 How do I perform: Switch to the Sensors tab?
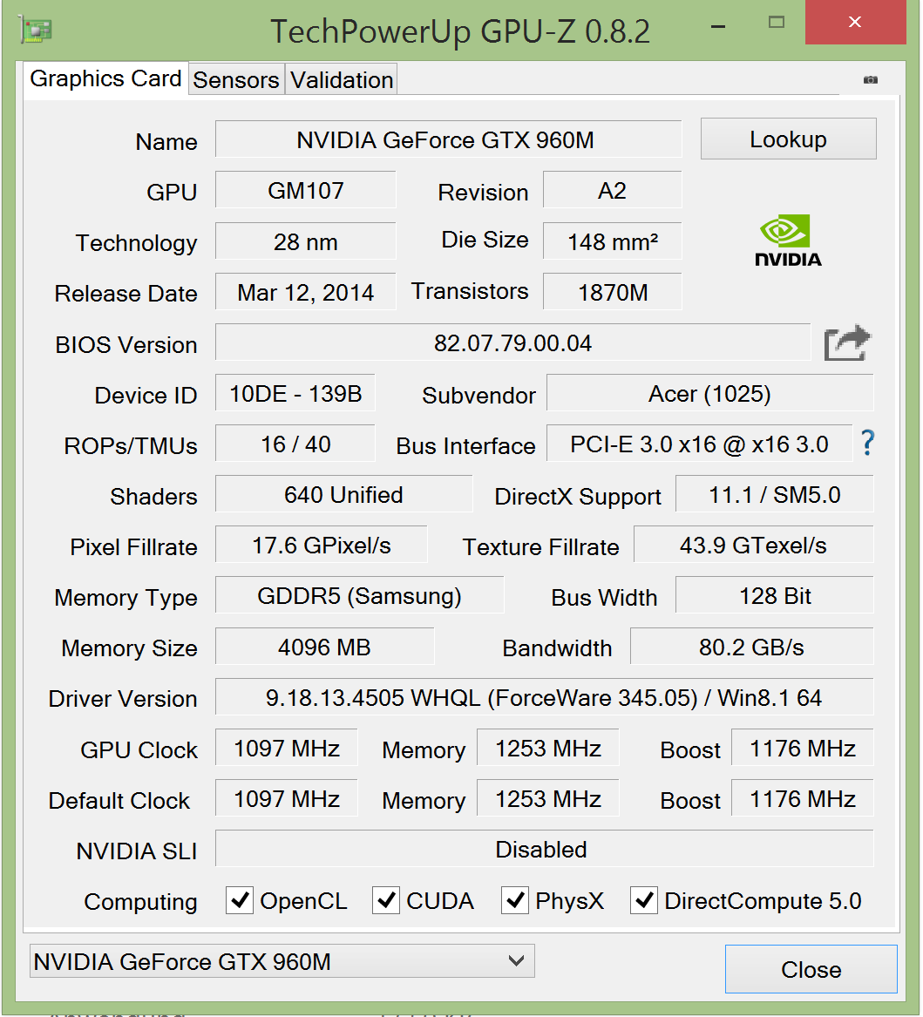pyautogui.click(x=236, y=80)
